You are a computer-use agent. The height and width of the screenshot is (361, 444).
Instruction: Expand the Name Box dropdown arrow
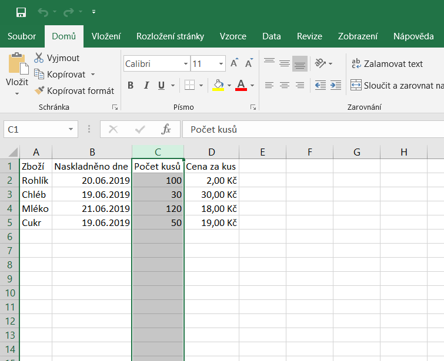coord(71,130)
